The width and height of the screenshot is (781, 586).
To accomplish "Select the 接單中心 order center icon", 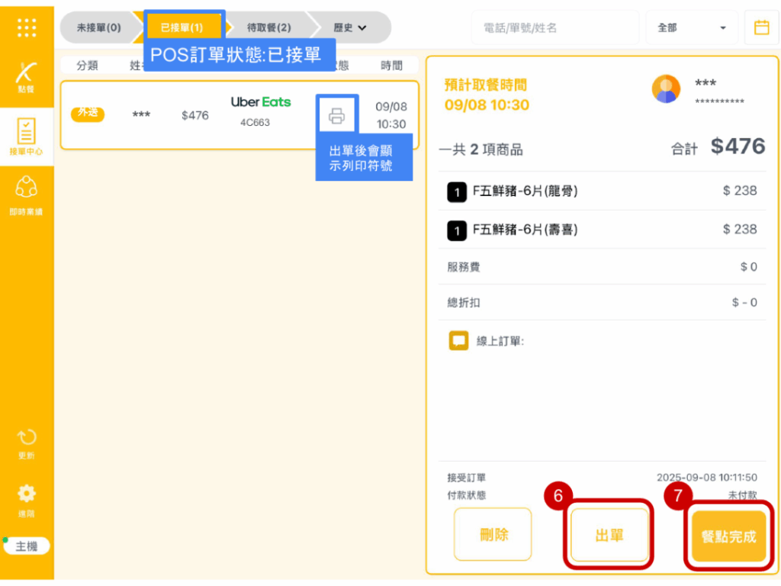I will point(27,136).
